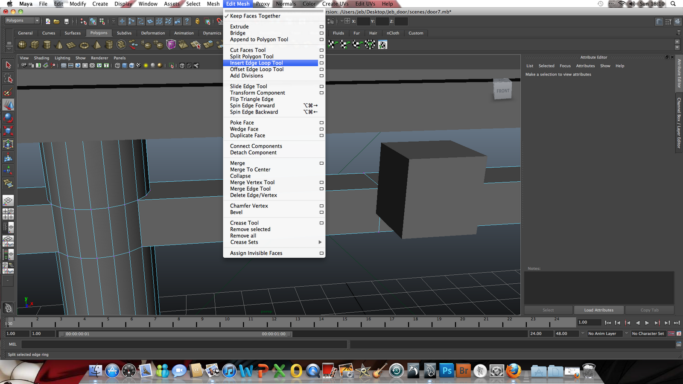Choose the Rotate tool in the toolbox
Screen dimensions: 683x384
pyautogui.click(x=8, y=118)
